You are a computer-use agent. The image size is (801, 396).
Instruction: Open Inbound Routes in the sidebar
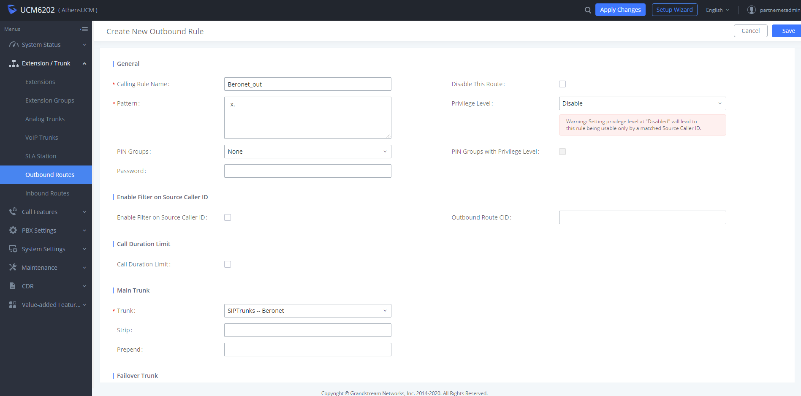point(47,193)
